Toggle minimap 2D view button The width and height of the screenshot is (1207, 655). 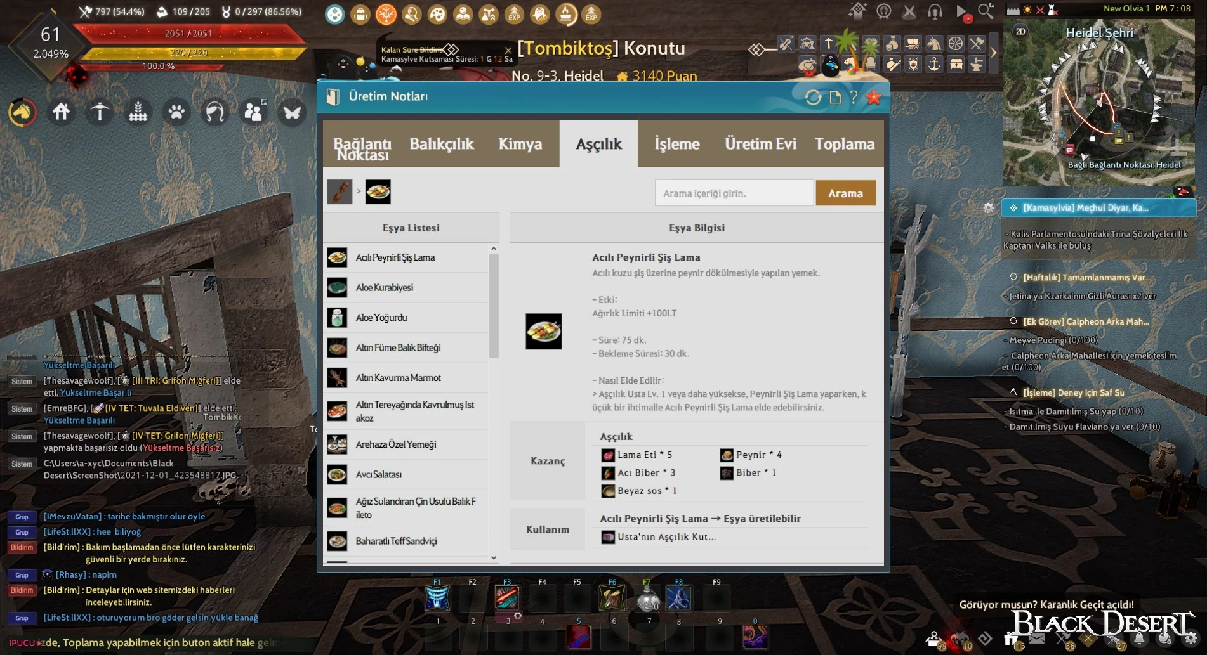(x=1020, y=32)
